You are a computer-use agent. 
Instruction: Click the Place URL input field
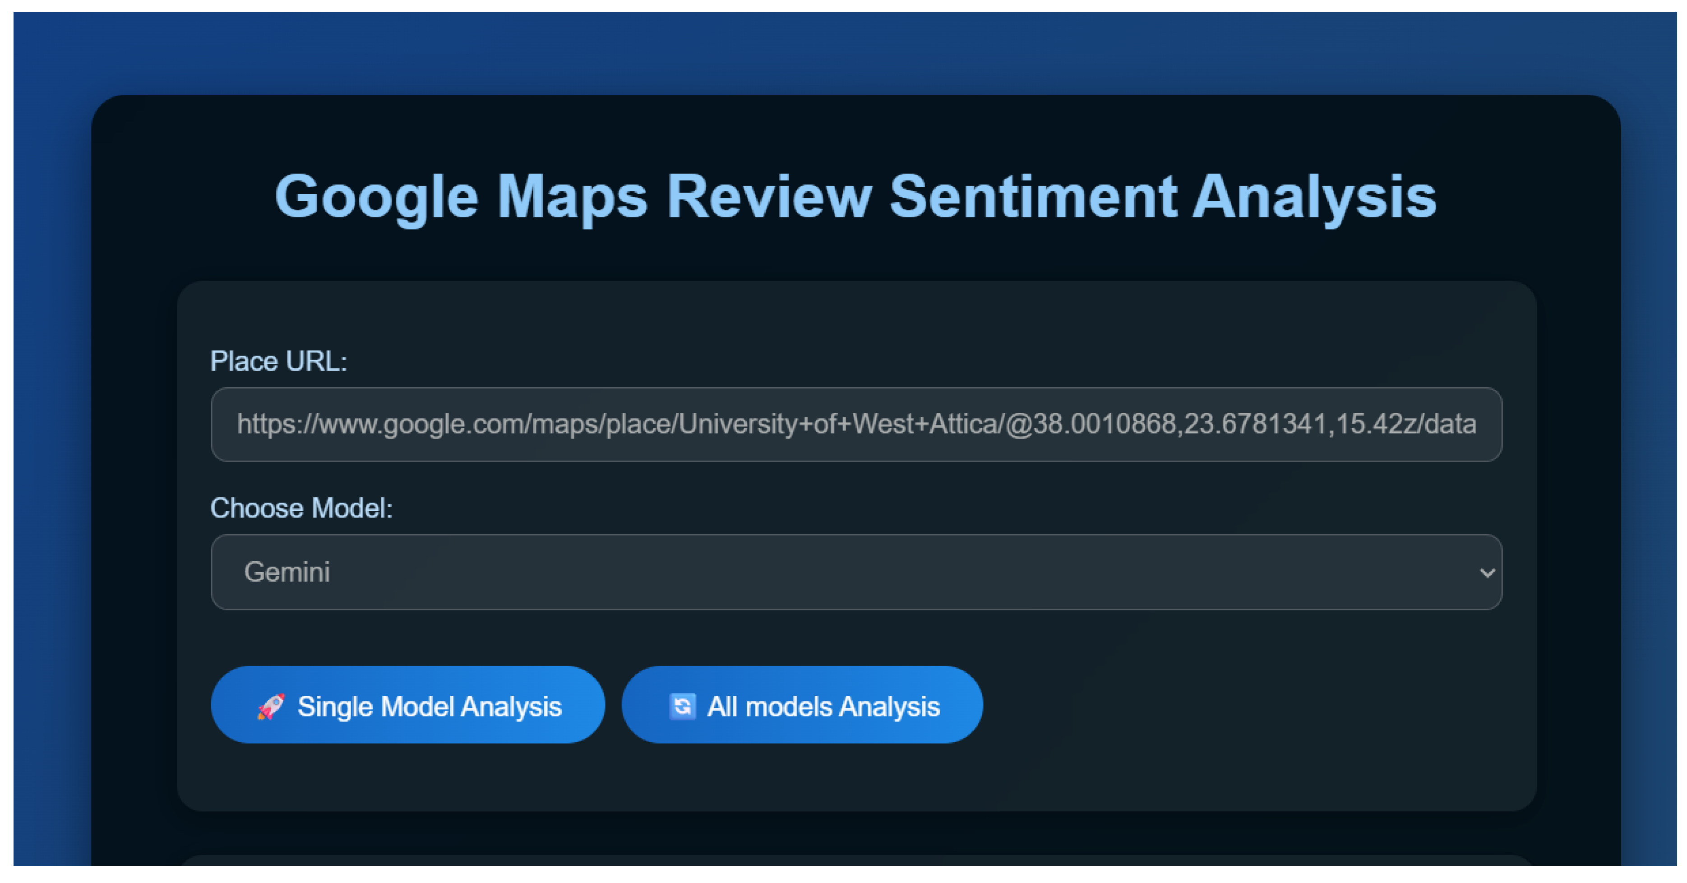pyautogui.click(x=856, y=425)
